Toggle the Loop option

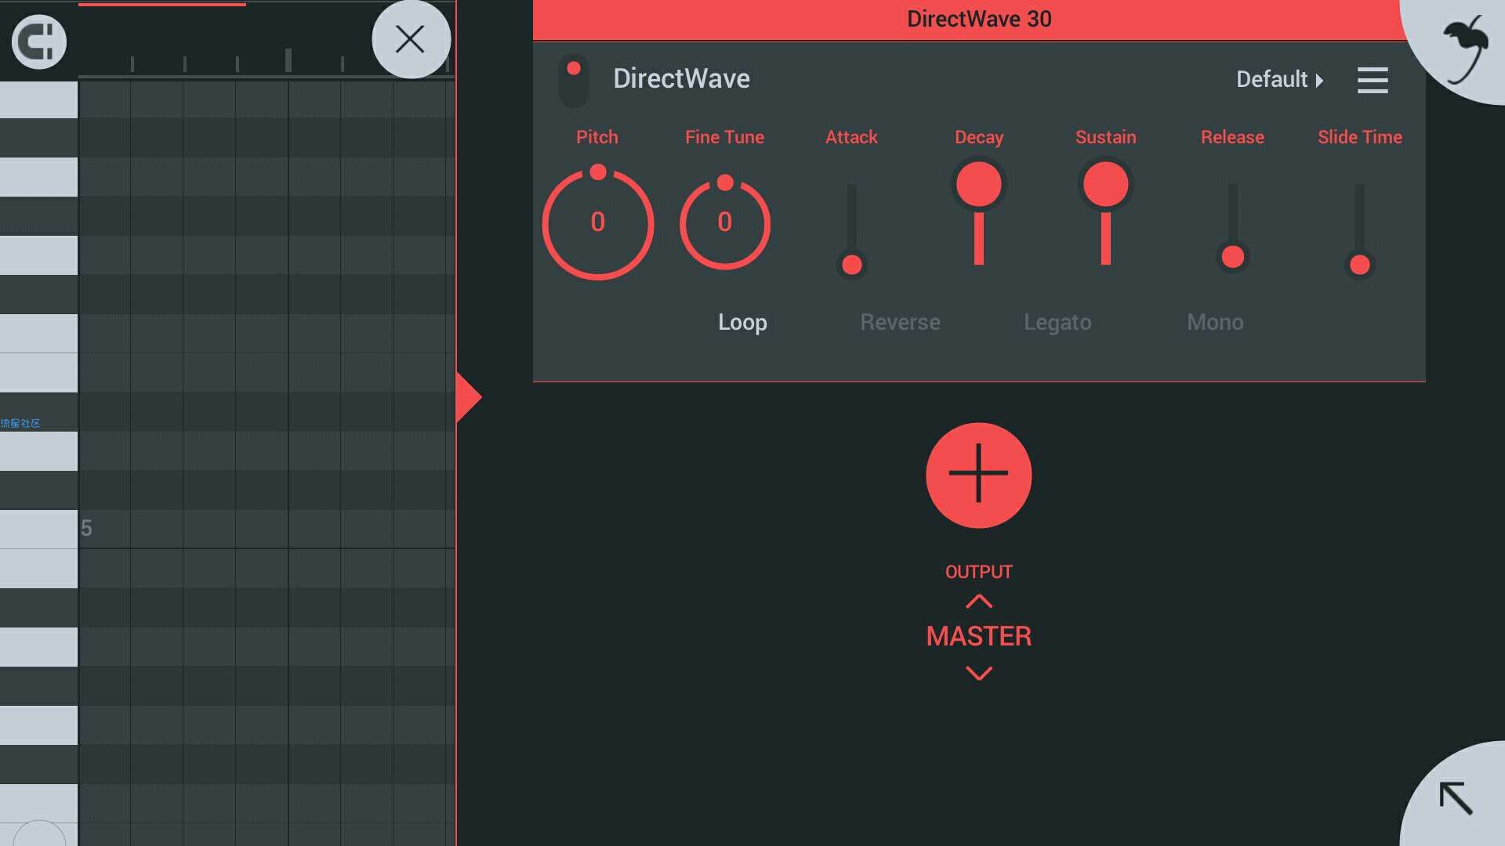tap(742, 322)
